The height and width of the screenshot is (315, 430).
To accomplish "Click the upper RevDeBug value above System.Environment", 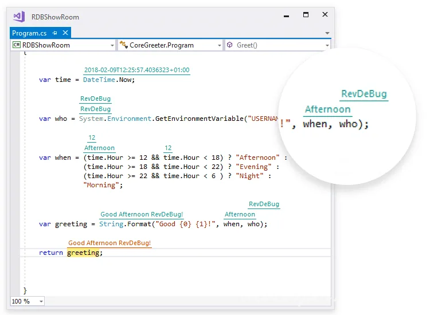I will point(95,99).
